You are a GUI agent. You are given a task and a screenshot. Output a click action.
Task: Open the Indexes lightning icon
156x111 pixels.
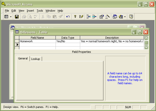(81, 17)
